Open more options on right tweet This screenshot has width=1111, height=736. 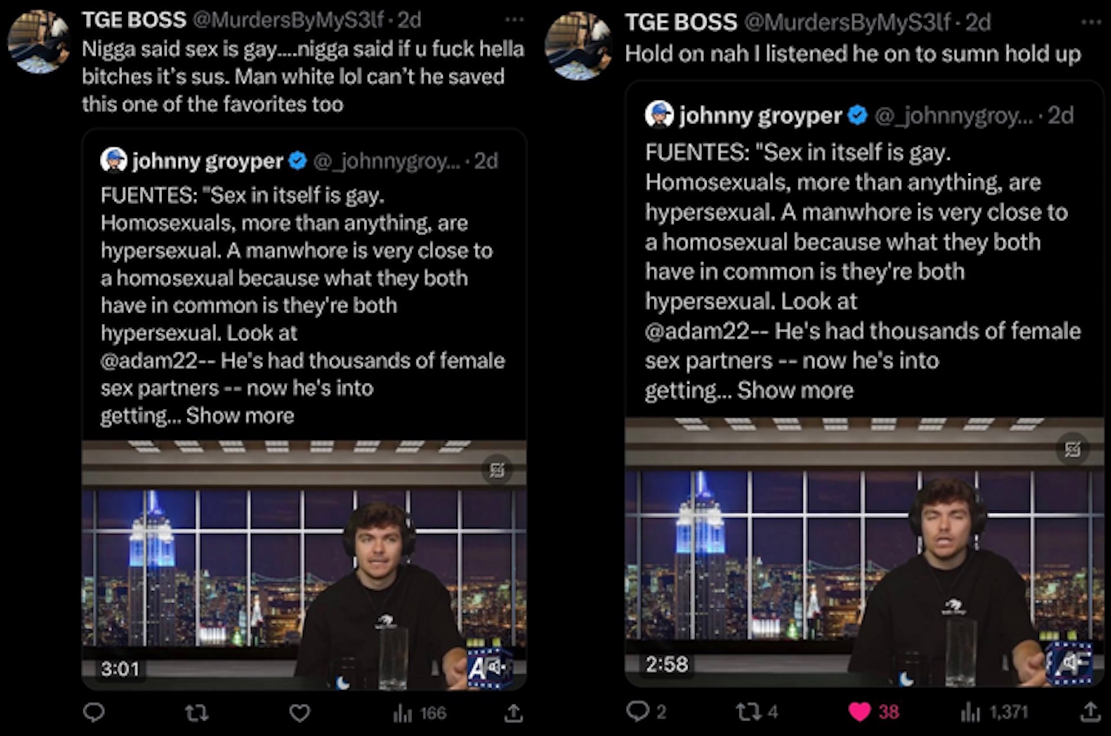(1091, 22)
